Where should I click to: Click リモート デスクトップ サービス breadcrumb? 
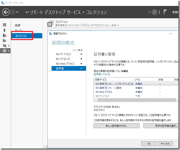point(55,12)
